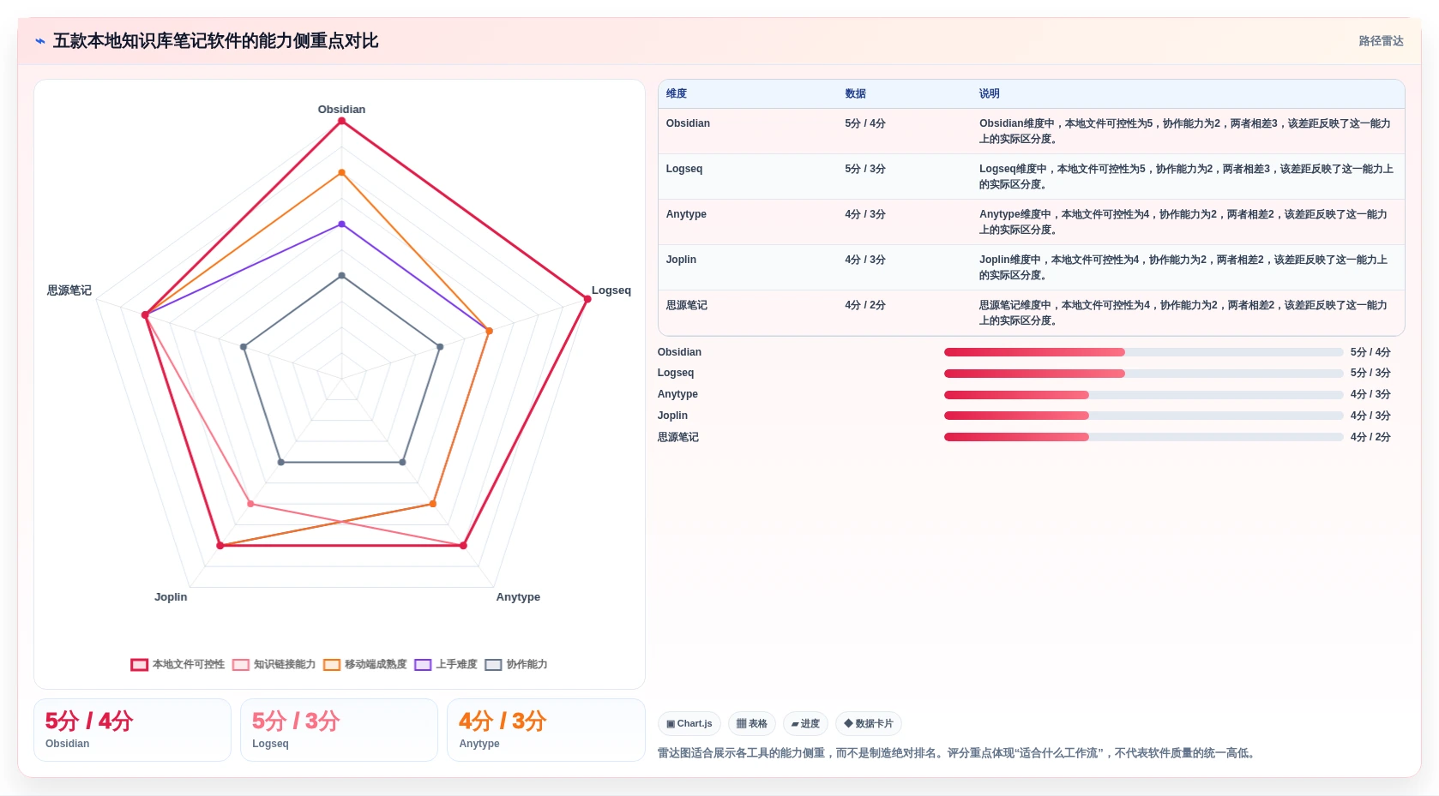The image size is (1439, 796).
Task: Click the 思源笔记 progress bar
Action: pos(1143,437)
